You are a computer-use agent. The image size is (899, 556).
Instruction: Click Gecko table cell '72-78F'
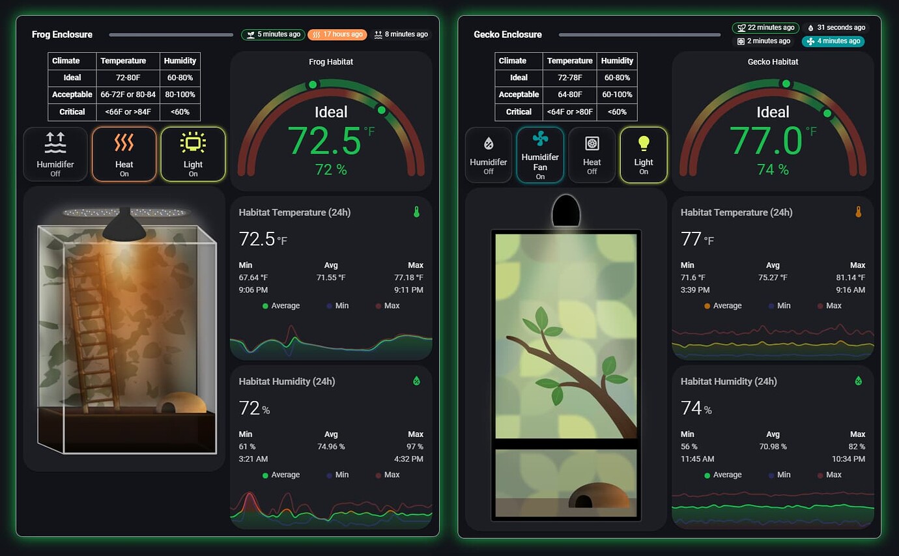[570, 77]
